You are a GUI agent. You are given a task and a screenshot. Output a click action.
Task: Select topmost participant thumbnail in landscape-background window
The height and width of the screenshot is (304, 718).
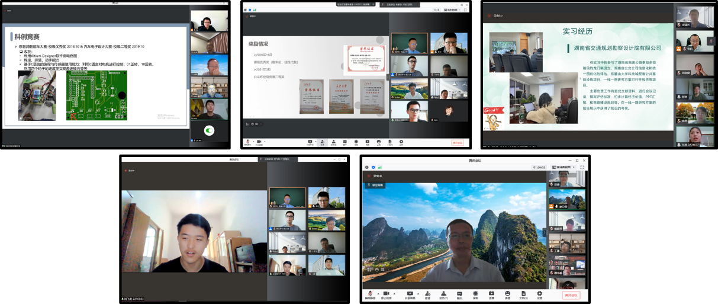click(x=567, y=179)
